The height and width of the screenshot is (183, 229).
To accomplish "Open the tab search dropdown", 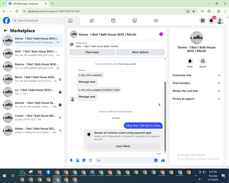I will (4, 4).
